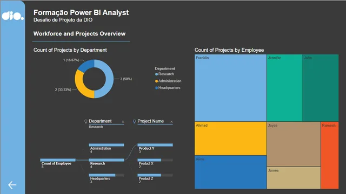Image resolution: width=346 pixels, height=194 pixels.
Task: Select the James treemap tile
Action: point(294,178)
